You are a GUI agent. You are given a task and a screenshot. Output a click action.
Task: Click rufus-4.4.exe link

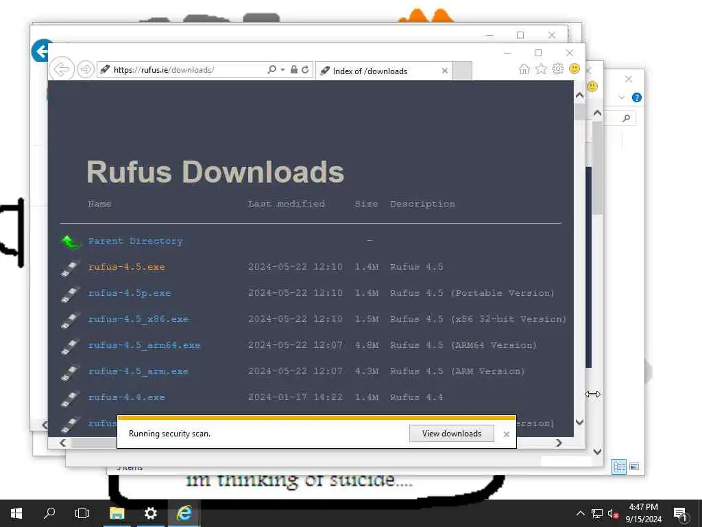pos(127,397)
